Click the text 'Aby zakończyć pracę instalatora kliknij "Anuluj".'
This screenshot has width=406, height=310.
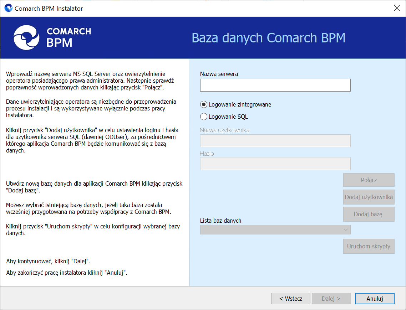[67, 273]
